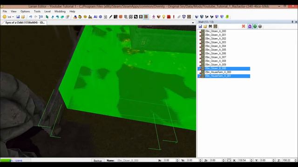Viewport: 298px width, 167px height.
Task: Open the Level menu
Action: (47, 11)
